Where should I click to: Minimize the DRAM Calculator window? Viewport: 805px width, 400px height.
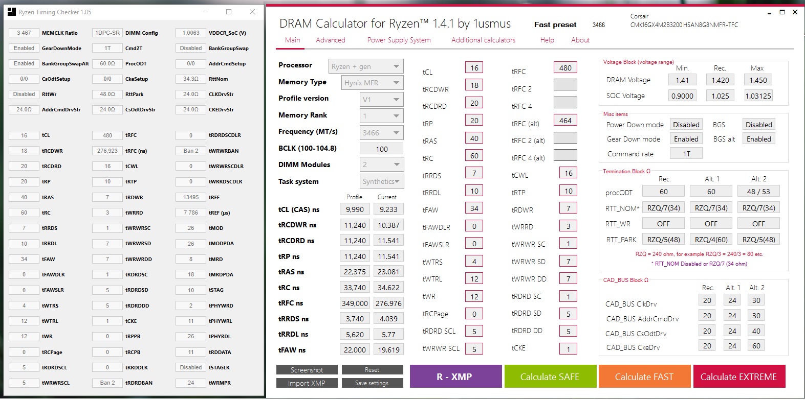click(769, 12)
